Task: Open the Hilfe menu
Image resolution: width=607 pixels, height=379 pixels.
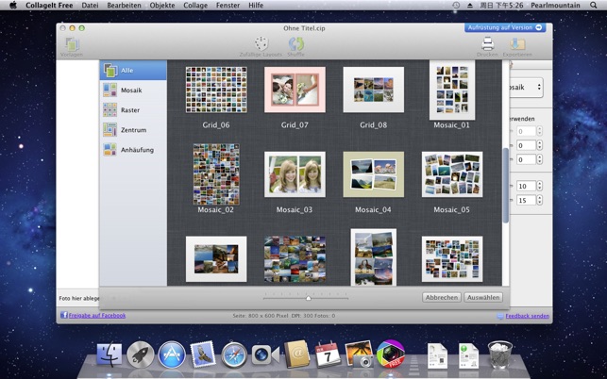Action: (x=256, y=6)
